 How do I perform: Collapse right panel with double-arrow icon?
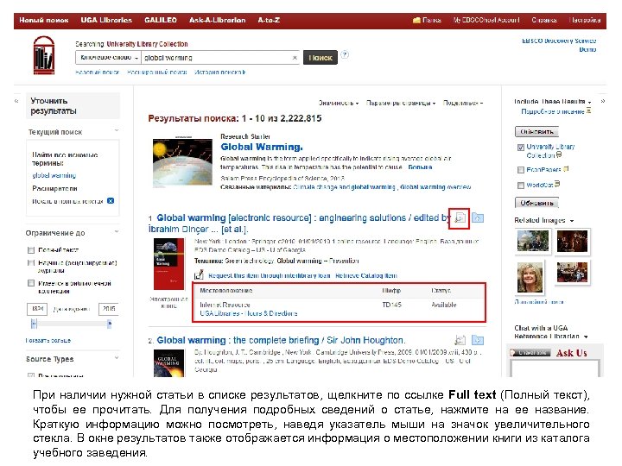[603, 102]
